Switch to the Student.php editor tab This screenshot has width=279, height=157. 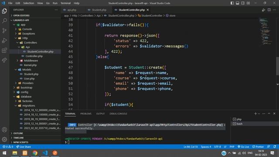click(99, 10)
